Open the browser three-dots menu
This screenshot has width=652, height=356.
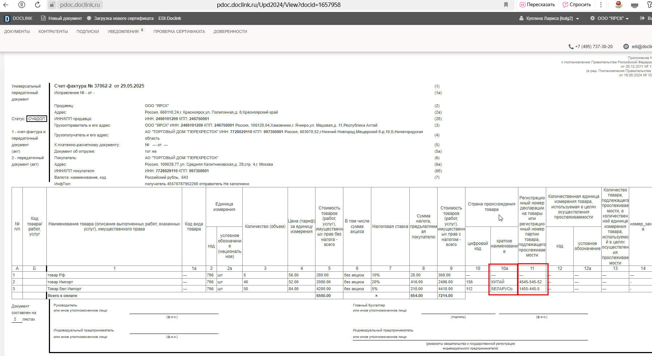point(601,5)
